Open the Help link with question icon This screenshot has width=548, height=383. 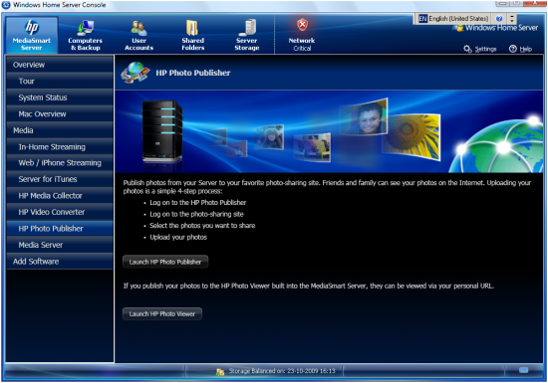521,49
